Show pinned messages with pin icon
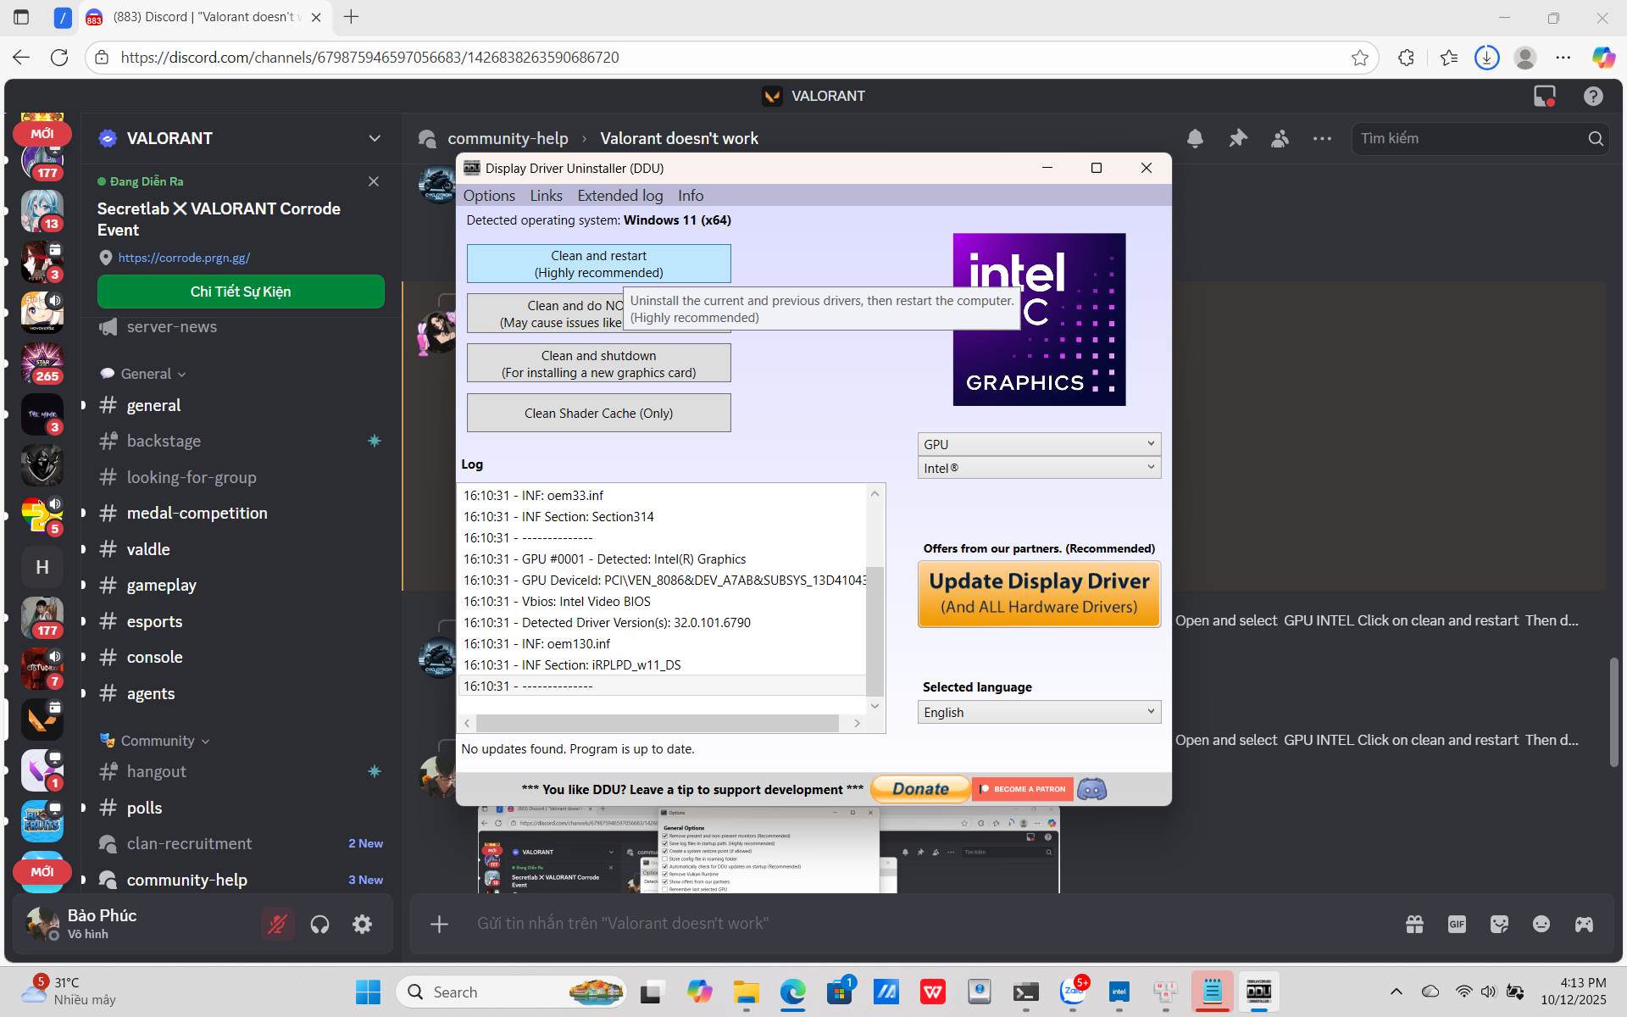Image resolution: width=1627 pixels, height=1017 pixels. pyautogui.click(x=1238, y=138)
